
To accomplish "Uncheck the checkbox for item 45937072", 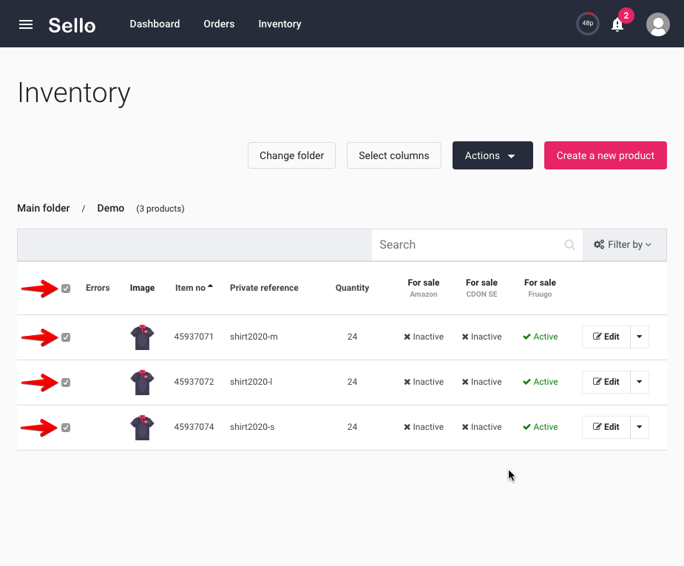I will (x=66, y=383).
